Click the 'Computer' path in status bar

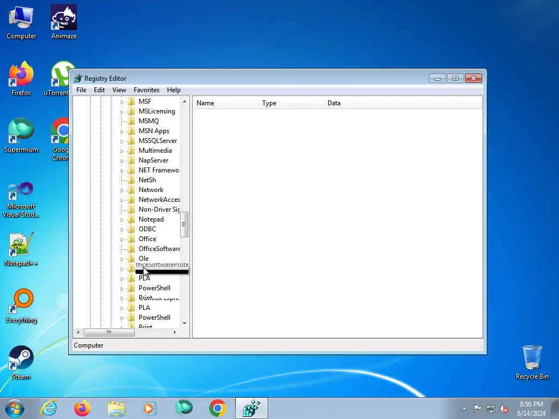pyautogui.click(x=88, y=345)
